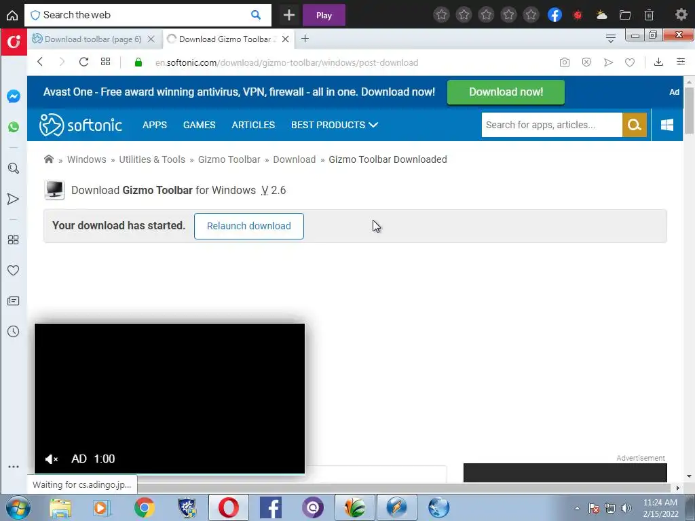
Task: Open the Windows breadcrumb link
Action: click(86, 159)
